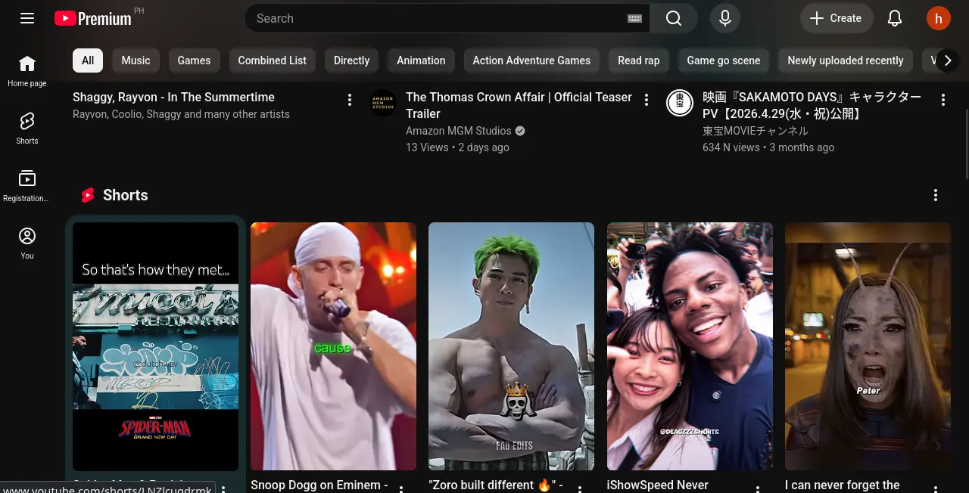This screenshot has width=969, height=493.
Task: Select the Read rap chip
Action: click(x=639, y=60)
